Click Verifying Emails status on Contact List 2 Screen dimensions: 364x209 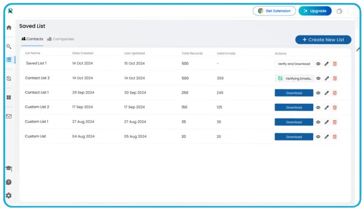click(x=294, y=78)
